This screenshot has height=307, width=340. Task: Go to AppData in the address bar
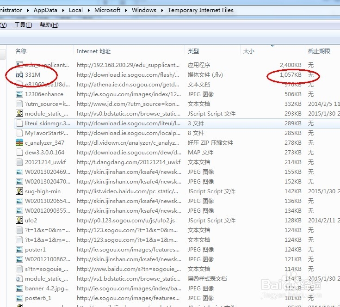pos(45,10)
